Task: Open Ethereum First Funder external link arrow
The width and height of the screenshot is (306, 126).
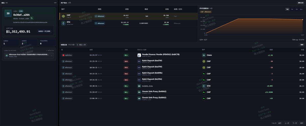Action: coord(52,55)
